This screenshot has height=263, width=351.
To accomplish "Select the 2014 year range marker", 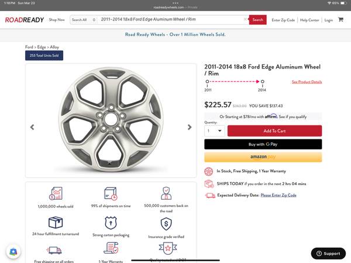I will click(x=262, y=82).
